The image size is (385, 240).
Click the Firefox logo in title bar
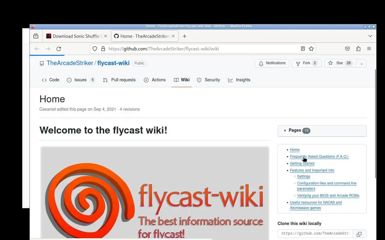click(32, 26)
